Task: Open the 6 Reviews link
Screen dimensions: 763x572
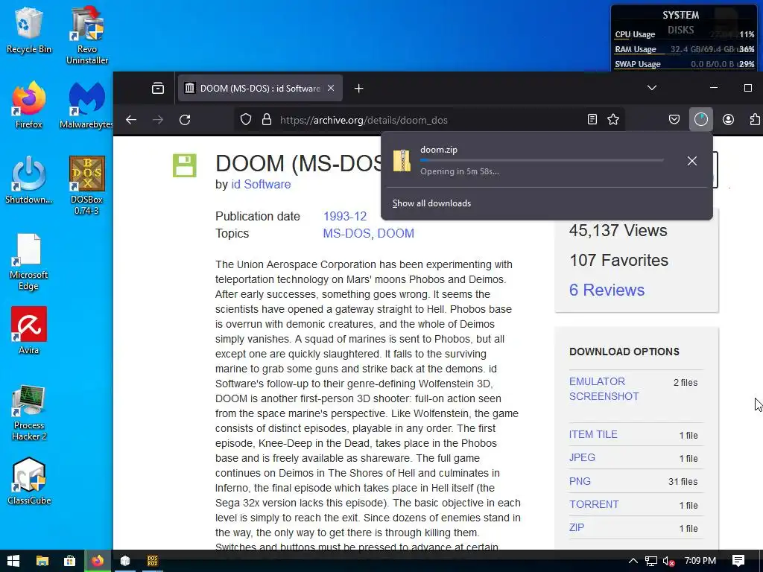Action: [x=607, y=290]
